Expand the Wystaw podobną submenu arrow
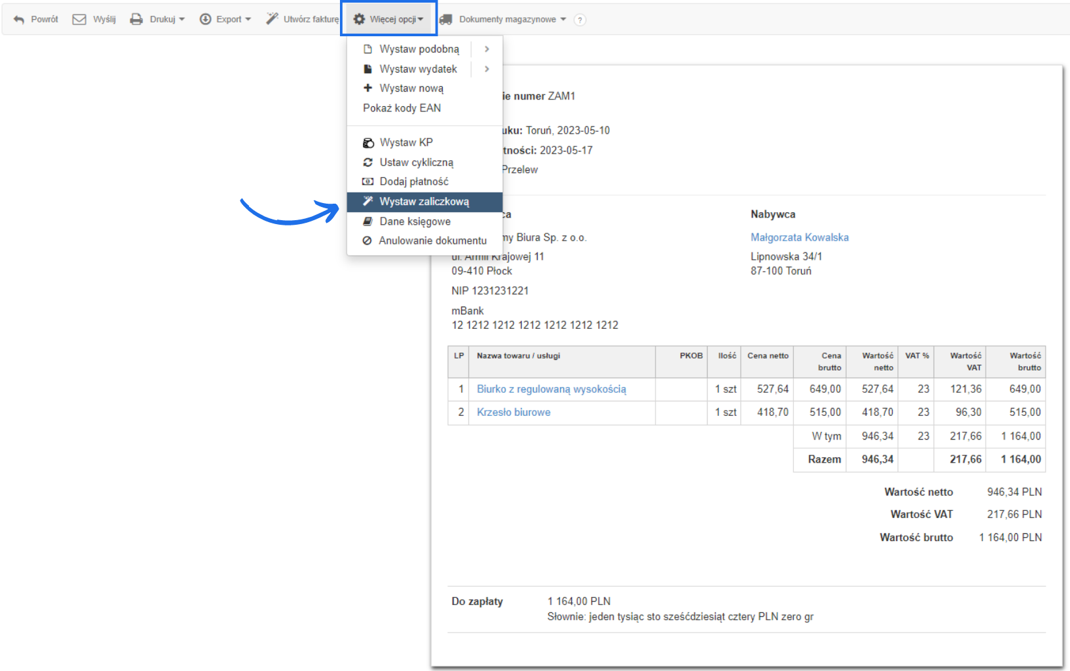Viewport: 1070px width, 671px height. (487, 49)
